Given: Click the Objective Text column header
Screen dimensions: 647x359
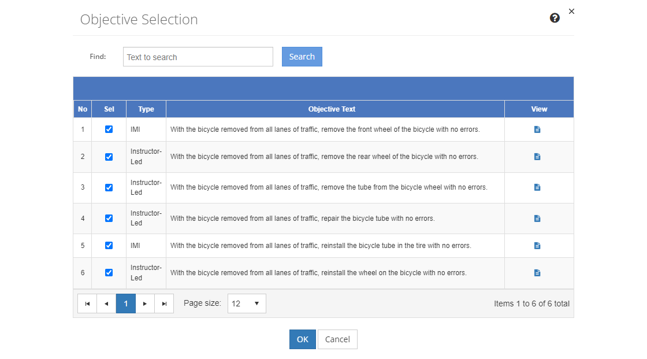Looking at the screenshot, I should 335,109.
